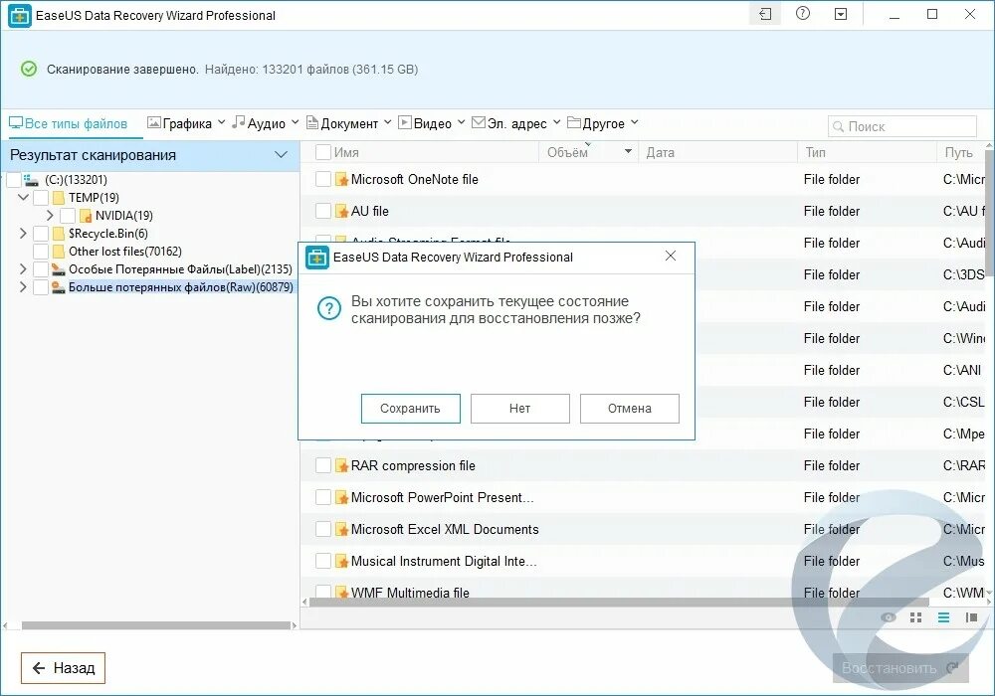The height and width of the screenshot is (696, 995).
Task: Click the search magnifier icon
Action: [x=838, y=126]
